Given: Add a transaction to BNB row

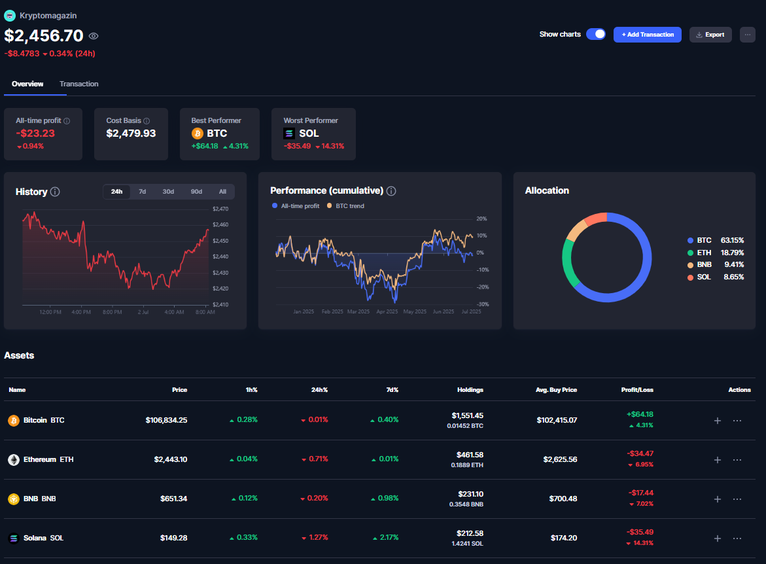Looking at the screenshot, I should (717, 499).
